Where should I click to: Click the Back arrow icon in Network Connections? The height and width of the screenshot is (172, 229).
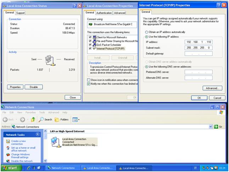(x=5, y=120)
